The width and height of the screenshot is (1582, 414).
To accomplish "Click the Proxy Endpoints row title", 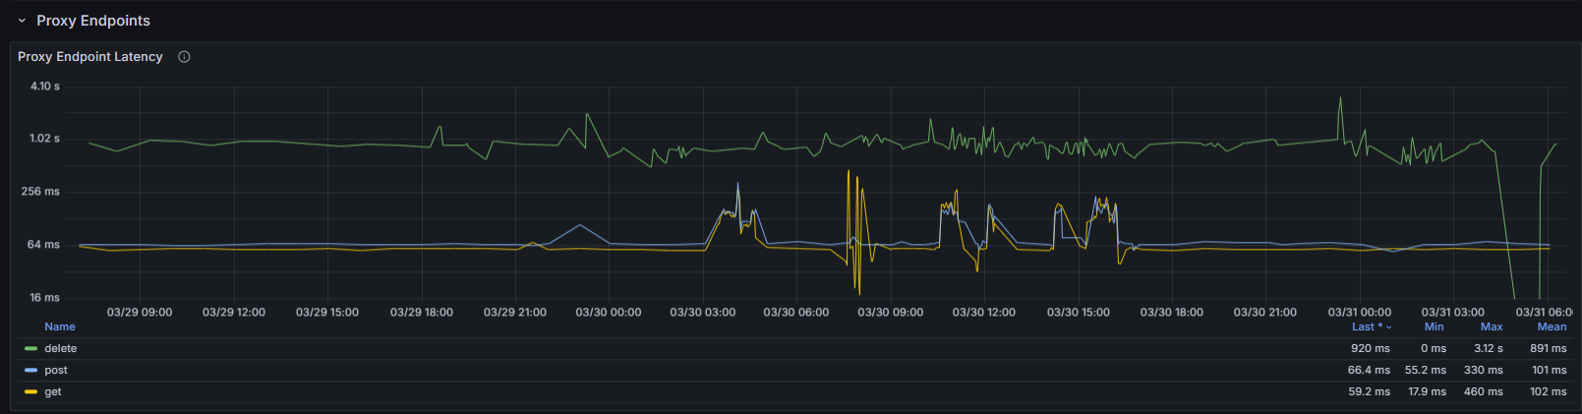I will (x=93, y=21).
